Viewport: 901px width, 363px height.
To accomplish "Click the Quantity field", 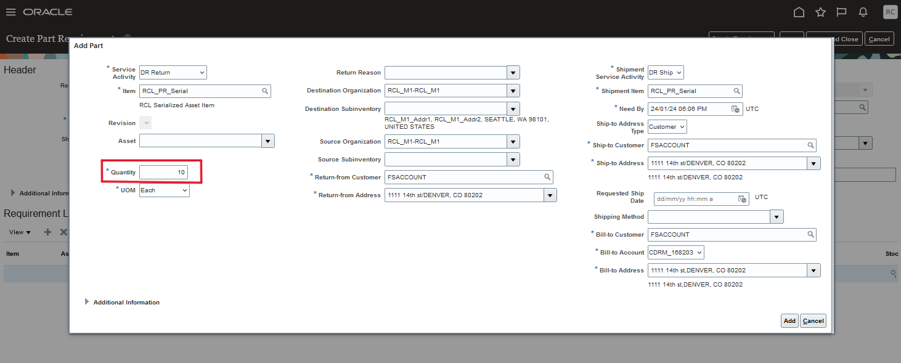I will (x=163, y=173).
